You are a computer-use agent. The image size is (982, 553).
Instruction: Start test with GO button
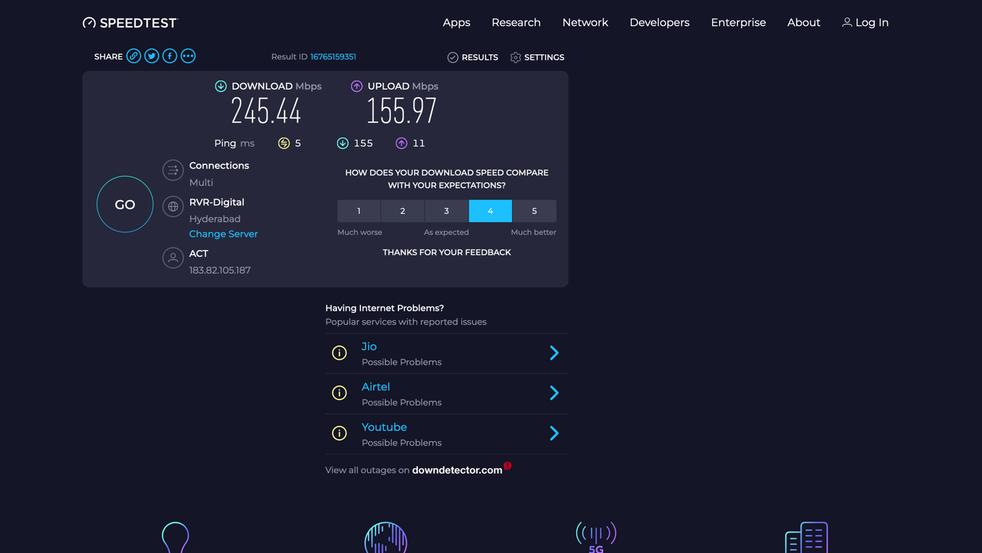(x=125, y=204)
